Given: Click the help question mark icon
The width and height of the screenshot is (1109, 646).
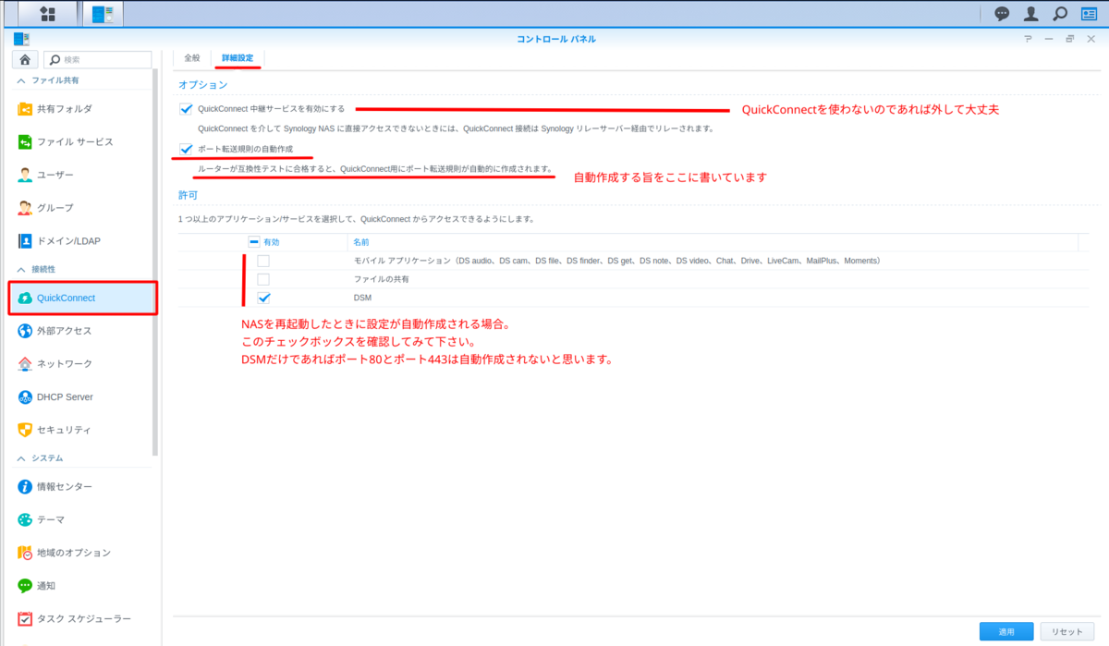Looking at the screenshot, I should tap(1029, 39).
